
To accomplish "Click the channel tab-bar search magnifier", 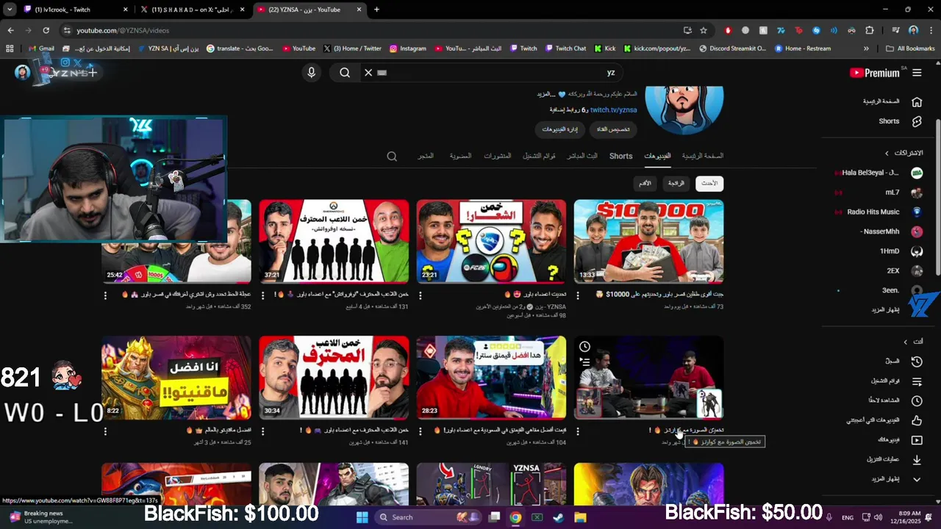I will [x=392, y=156].
